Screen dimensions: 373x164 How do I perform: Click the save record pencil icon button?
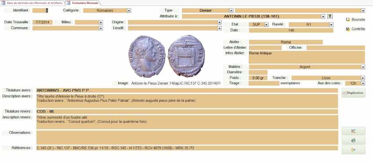353,131
